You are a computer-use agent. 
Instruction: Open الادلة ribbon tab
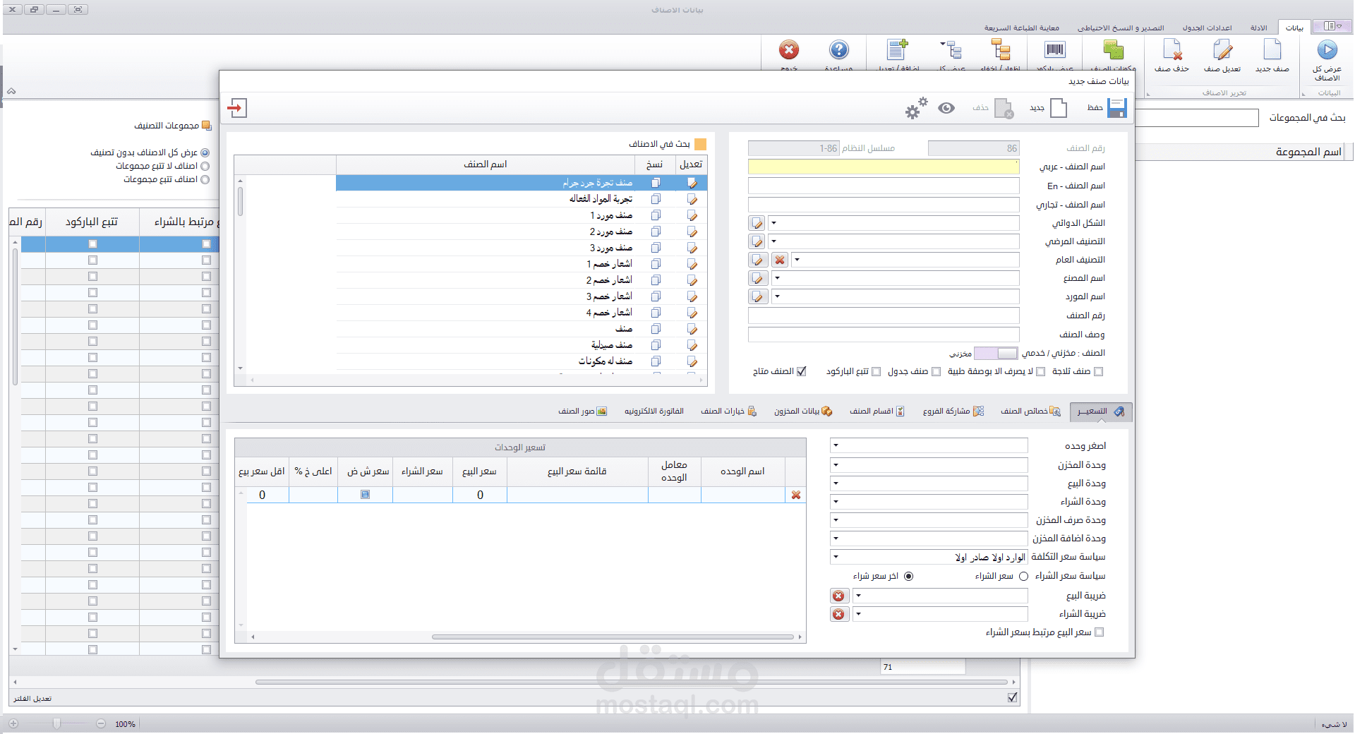[1258, 28]
